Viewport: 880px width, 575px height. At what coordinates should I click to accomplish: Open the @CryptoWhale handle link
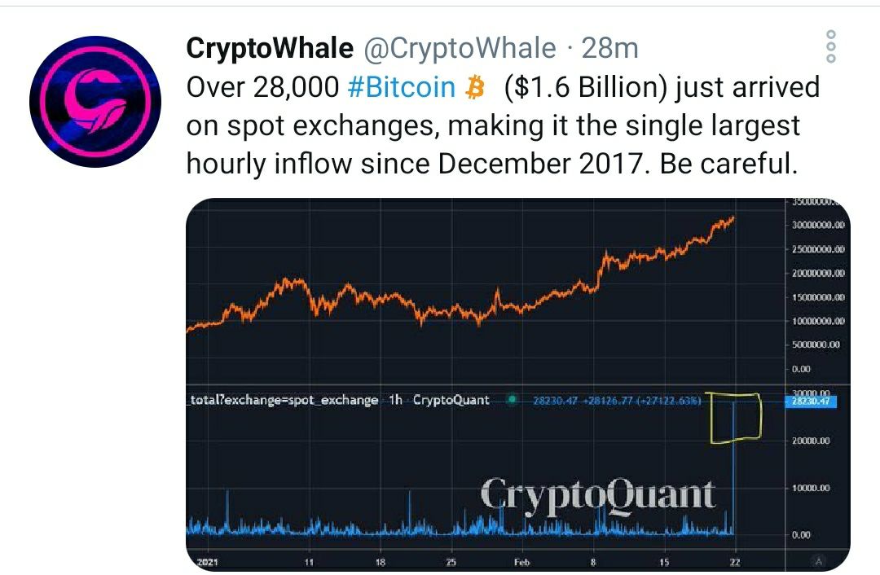(x=458, y=49)
